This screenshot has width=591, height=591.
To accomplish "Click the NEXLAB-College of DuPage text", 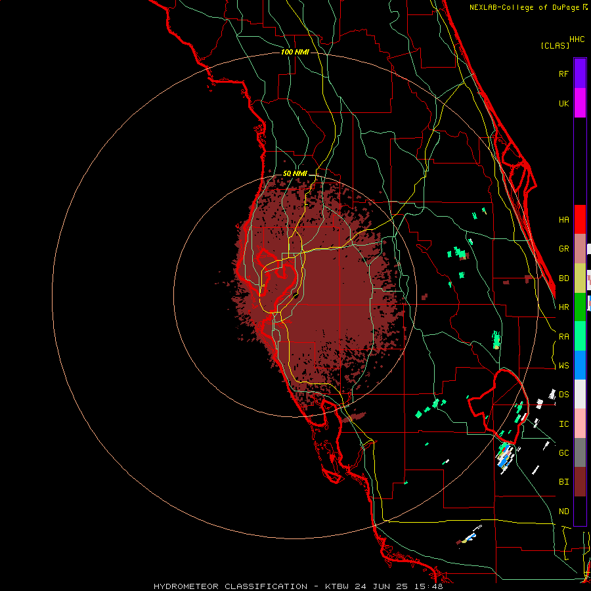I will click(526, 7).
